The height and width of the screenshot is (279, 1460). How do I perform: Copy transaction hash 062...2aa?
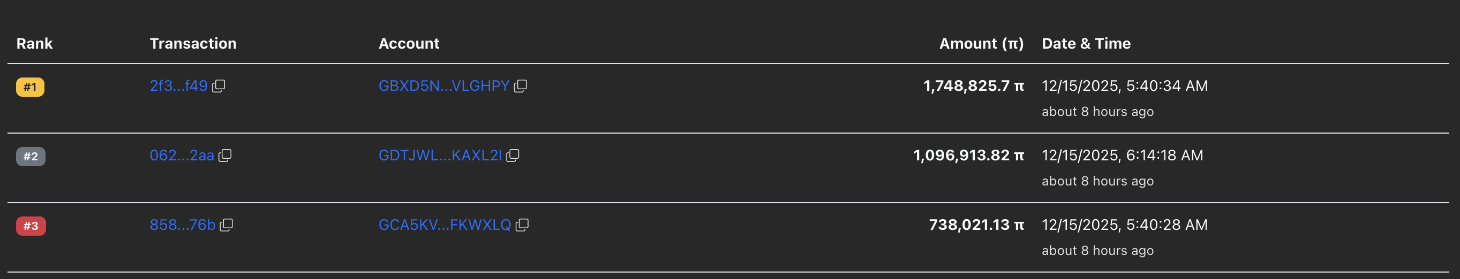pyautogui.click(x=225, y=156)
